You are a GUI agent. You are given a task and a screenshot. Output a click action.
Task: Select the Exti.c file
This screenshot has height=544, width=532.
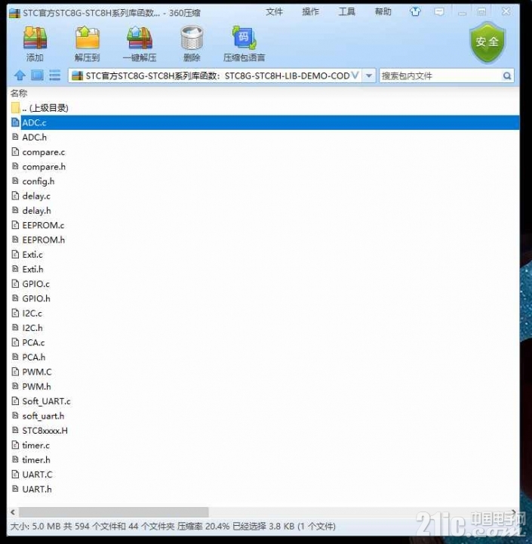pyautogui.click(x=263, y=255)
